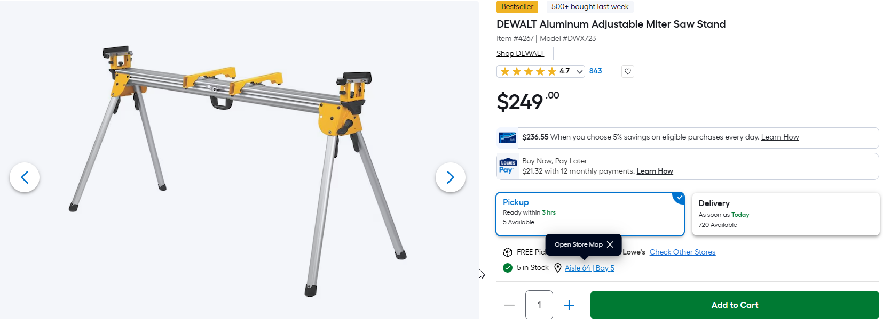Viewport: 883px width, 319px height.
Task: Increase quantity with the plus icon
Action: point(569,305)
